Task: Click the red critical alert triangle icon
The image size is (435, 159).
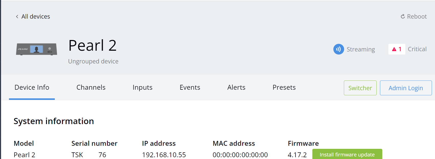Action: pos(394,49)
